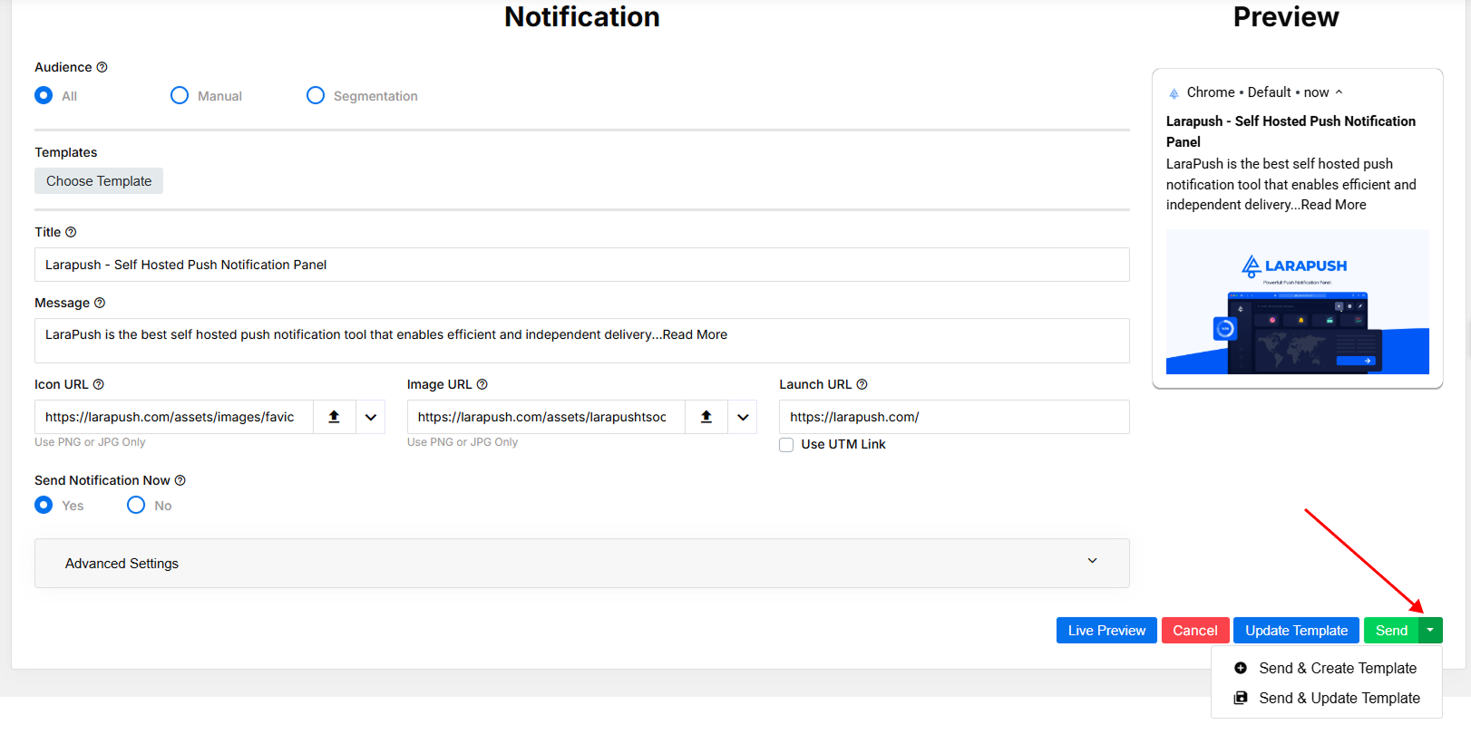The height and width of the screenshot is (734, 1471).
Task: Select Send & Create Template option
Action: (1327, 668)
